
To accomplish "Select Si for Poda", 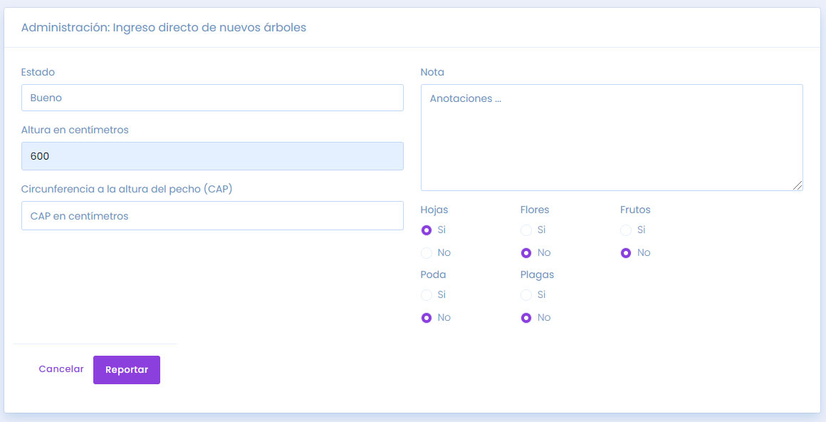I will [x=426, y=295].
